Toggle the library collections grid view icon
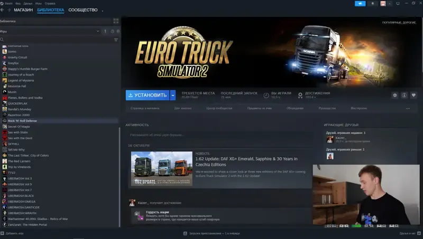This screenshot has height=239, width=423. tap(116, 21)
